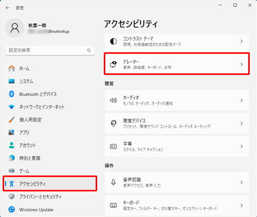
Task: Click the 時刻と言語 label
Action: pyautogui.click(x=30, y=158)
